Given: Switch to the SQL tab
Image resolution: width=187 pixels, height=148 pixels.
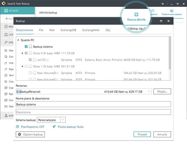Looking at the screenshot, I should [x=108, y=30].
